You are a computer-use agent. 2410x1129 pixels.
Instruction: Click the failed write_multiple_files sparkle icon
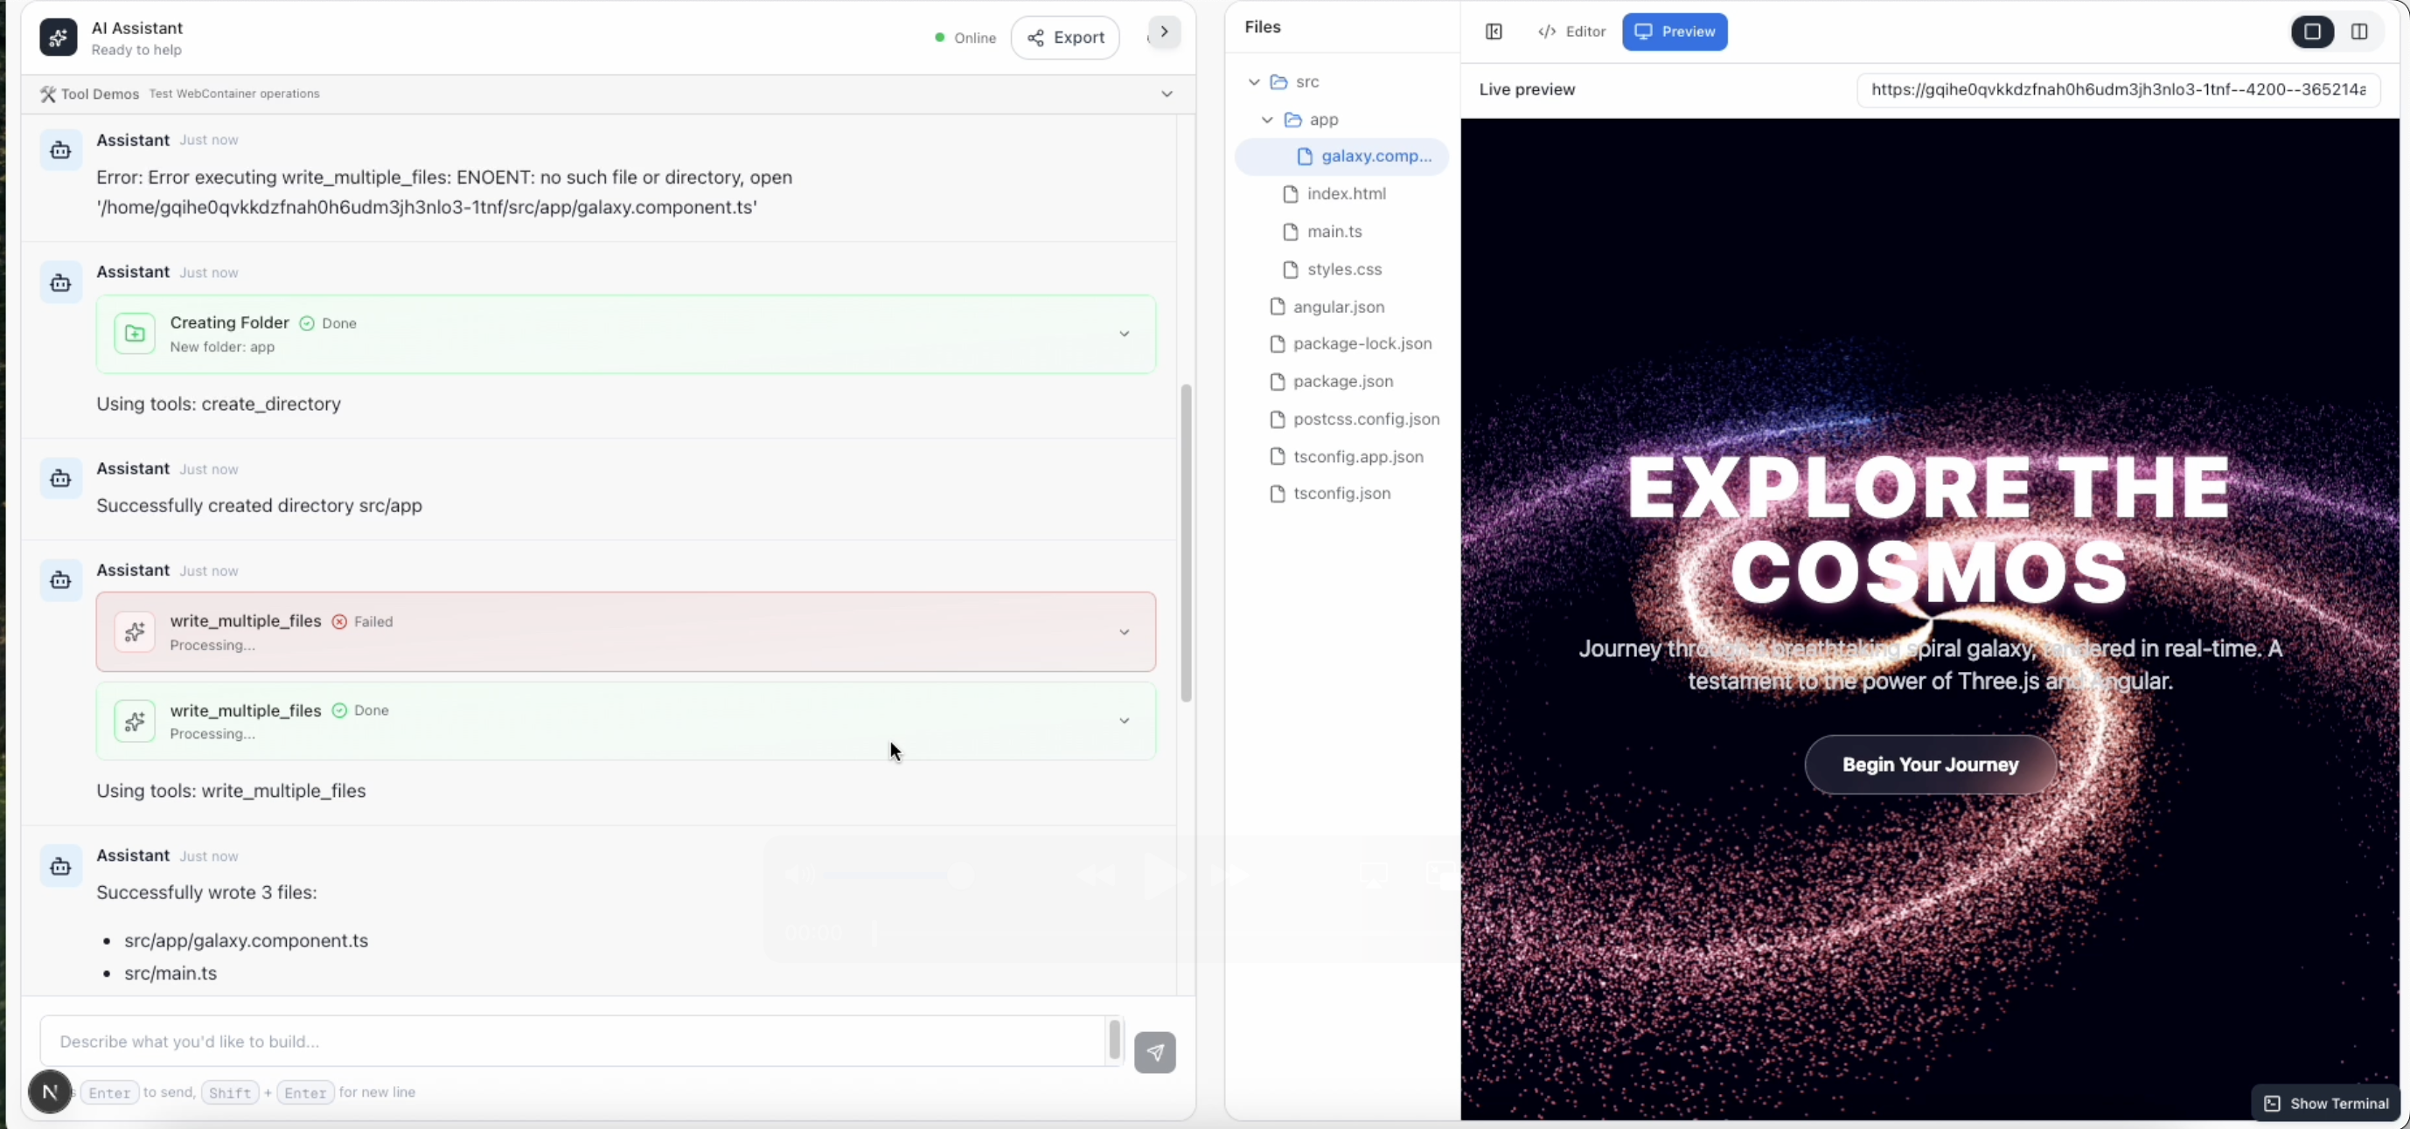135,632
